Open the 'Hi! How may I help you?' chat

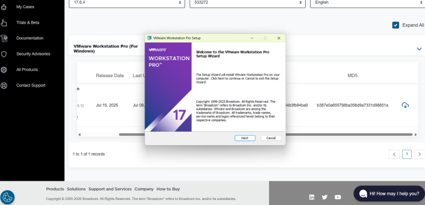[x=389, y=194]
